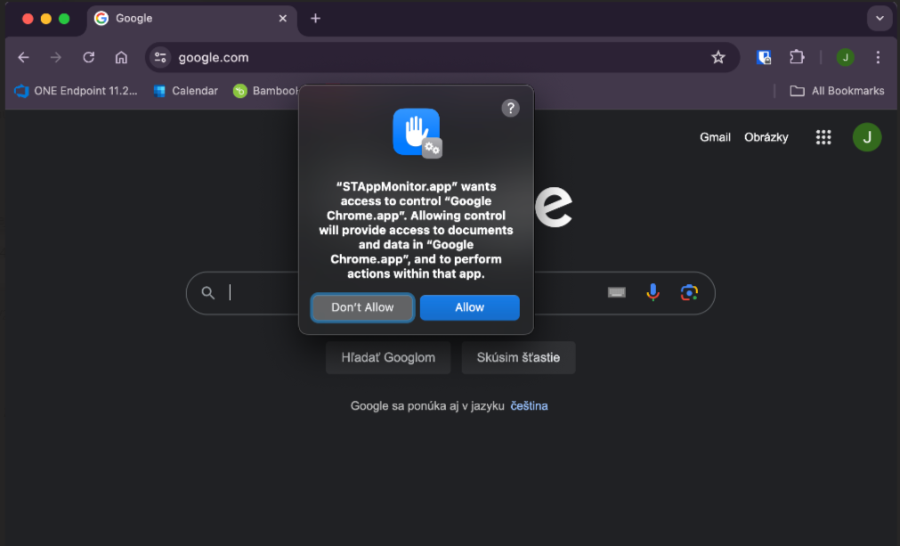Open Google apps grid icon
This screenshot has height=546, width=900.
pos(823,137)
